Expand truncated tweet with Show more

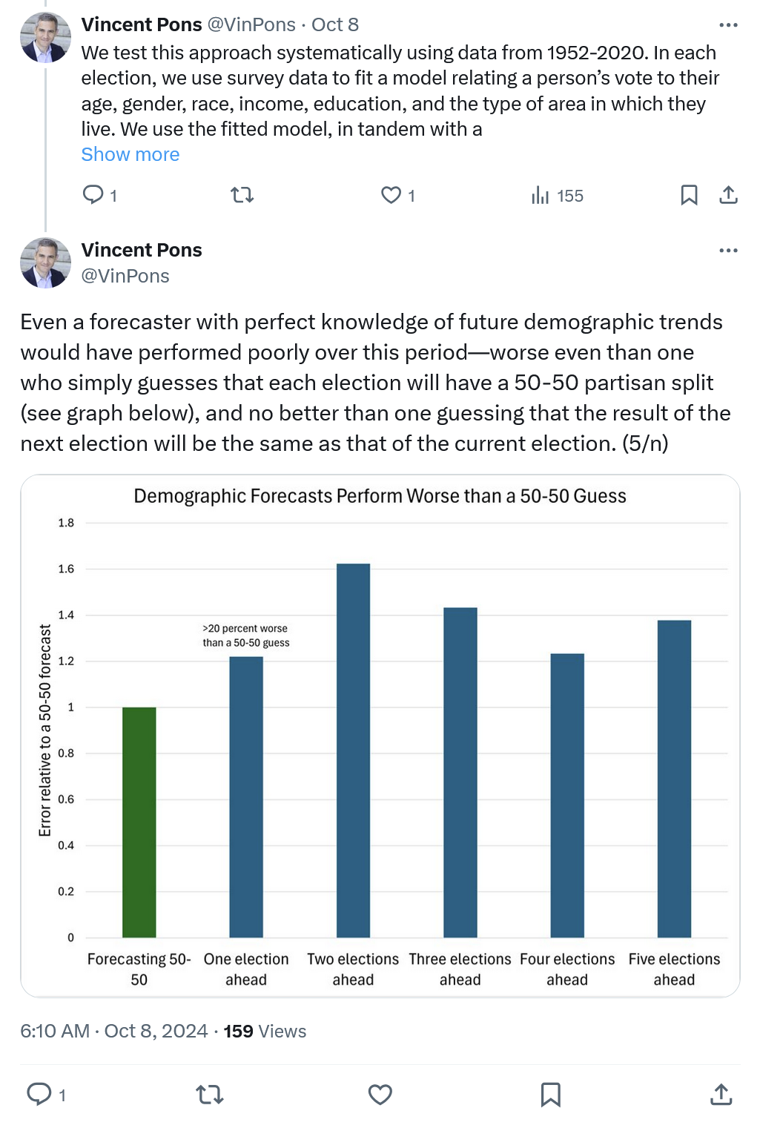pyautogui.click(x=130, y=154)
